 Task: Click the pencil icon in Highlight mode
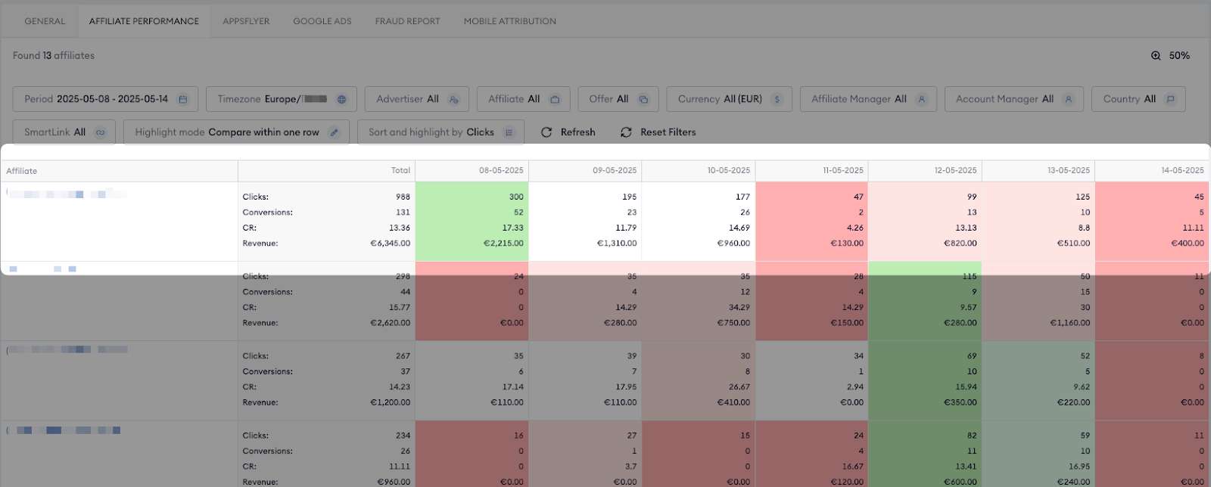(x=334, y=132)
